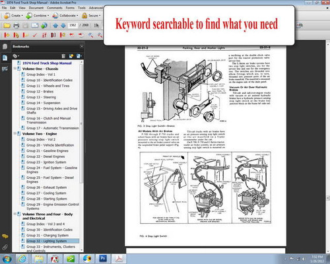
Task: Open Windows Explorer folder on taskbar
Action: [x=39, y=259]
